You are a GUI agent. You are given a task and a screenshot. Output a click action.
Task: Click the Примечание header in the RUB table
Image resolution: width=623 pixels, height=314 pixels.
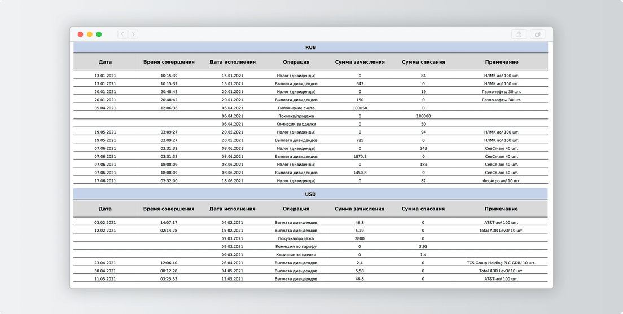coord(502,62)
